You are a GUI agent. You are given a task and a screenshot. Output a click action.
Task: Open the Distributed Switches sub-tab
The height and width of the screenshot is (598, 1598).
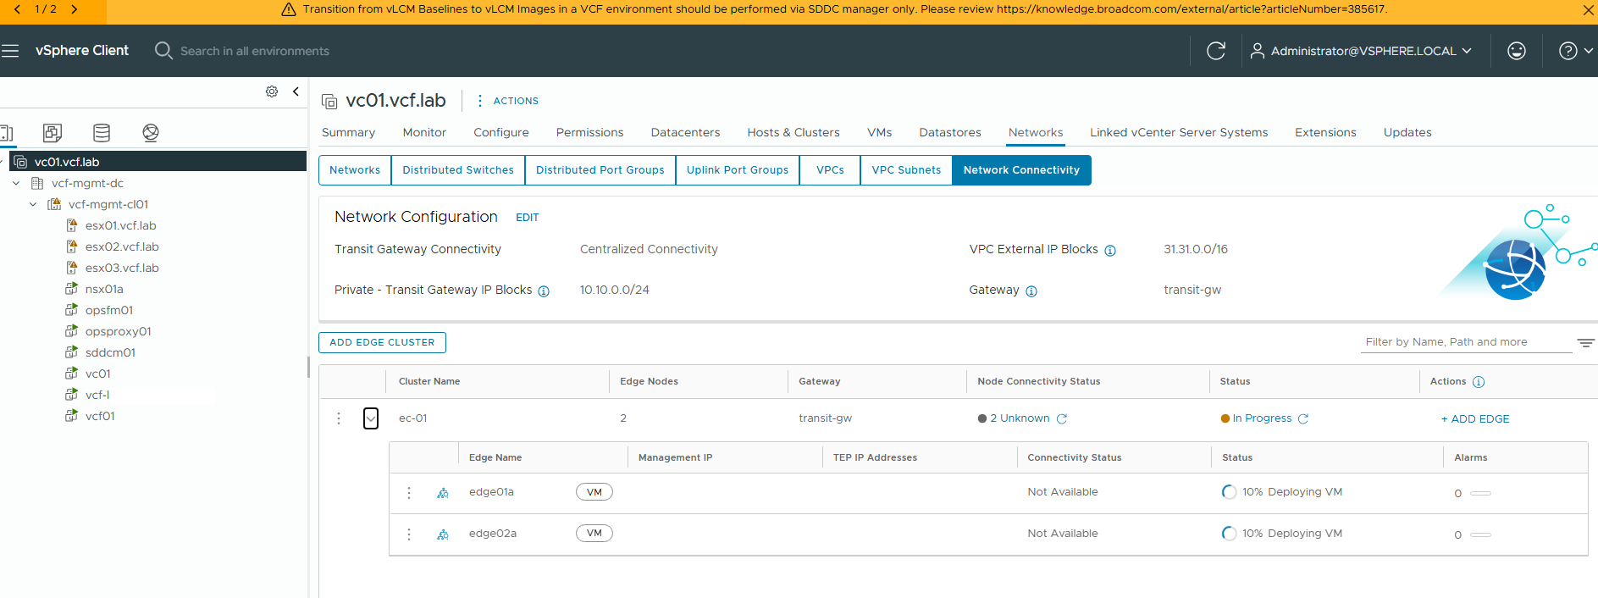pyautogui.click(x=457, y=169)
